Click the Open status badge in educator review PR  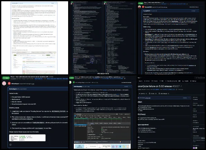click(x=6, y=78)
